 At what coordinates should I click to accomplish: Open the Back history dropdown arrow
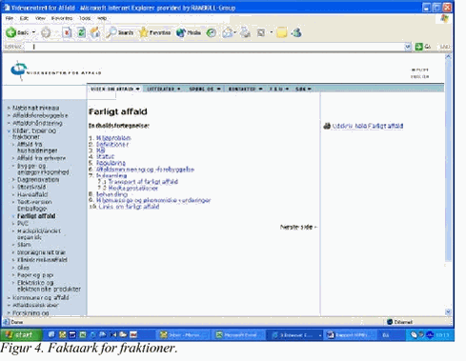[x=33, y=32]
